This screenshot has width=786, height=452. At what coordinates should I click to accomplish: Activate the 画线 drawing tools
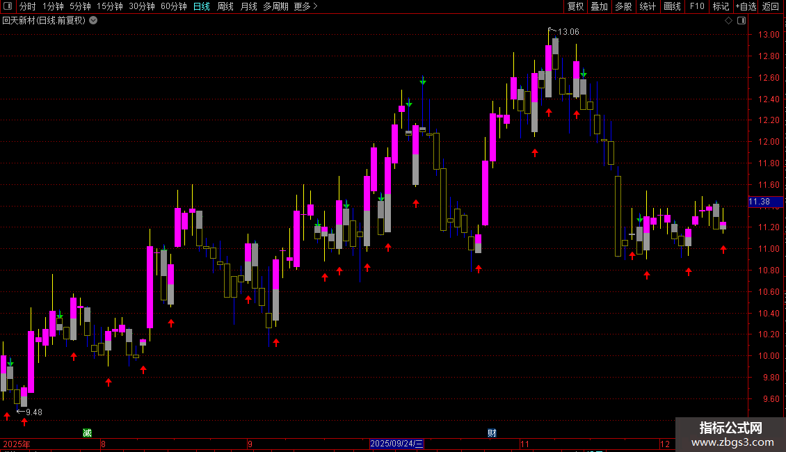click(672, 6)
